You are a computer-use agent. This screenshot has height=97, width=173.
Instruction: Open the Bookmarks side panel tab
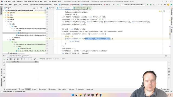click(x=1, y=82)
